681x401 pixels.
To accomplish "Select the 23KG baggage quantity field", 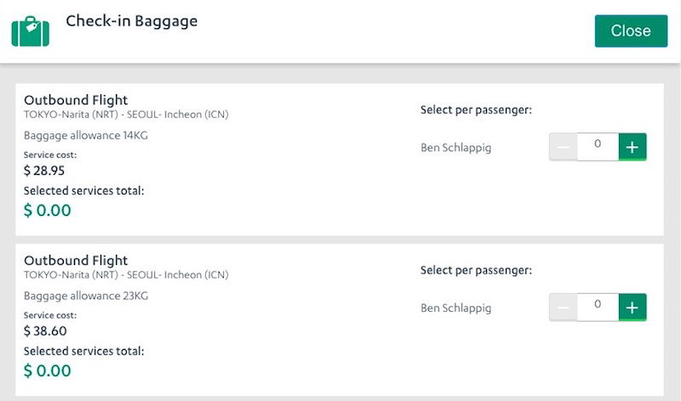I will coord(598,308).
